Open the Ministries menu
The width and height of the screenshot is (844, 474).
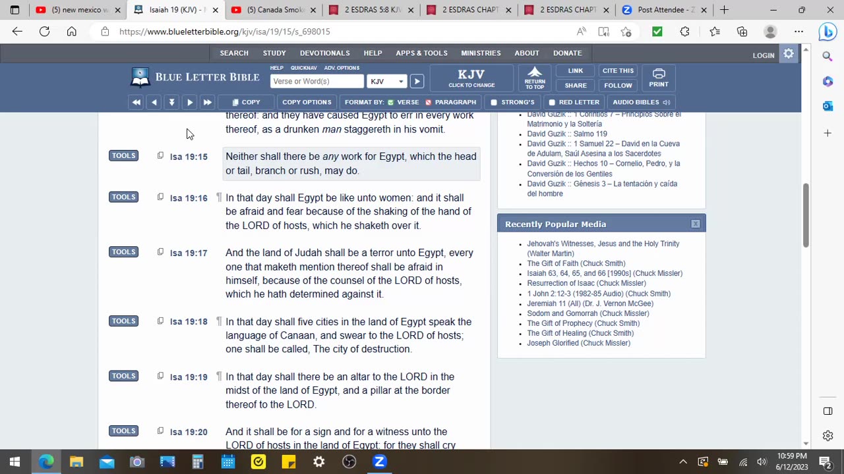(481, 53)
